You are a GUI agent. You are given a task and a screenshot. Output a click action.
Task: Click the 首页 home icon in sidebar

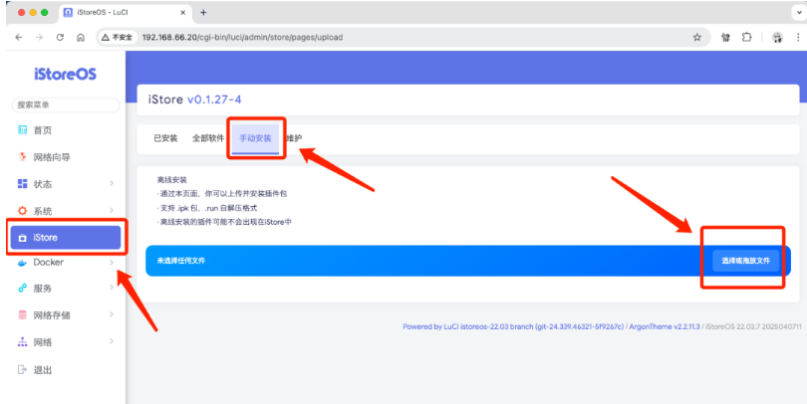pyautogui.click(x=23, y=130)
